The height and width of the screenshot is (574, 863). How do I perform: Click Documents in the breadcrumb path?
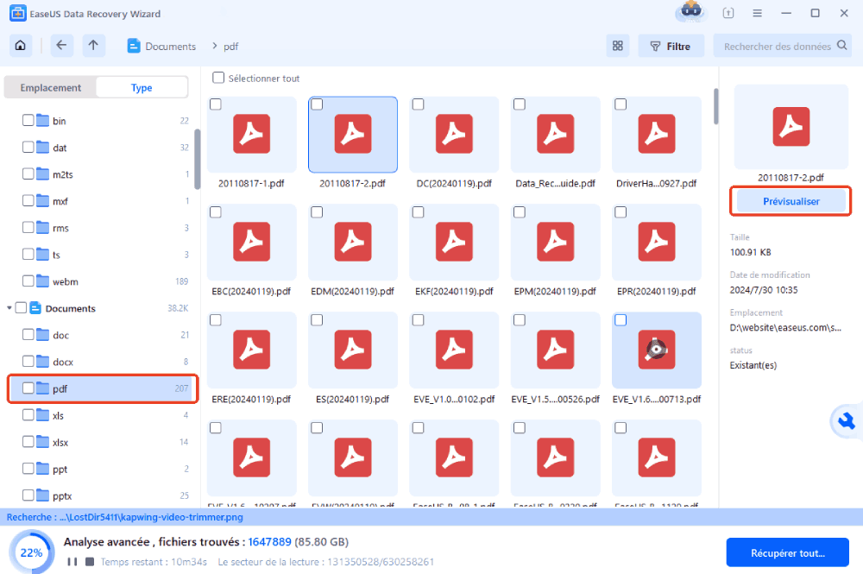click(x=170, y=47)
